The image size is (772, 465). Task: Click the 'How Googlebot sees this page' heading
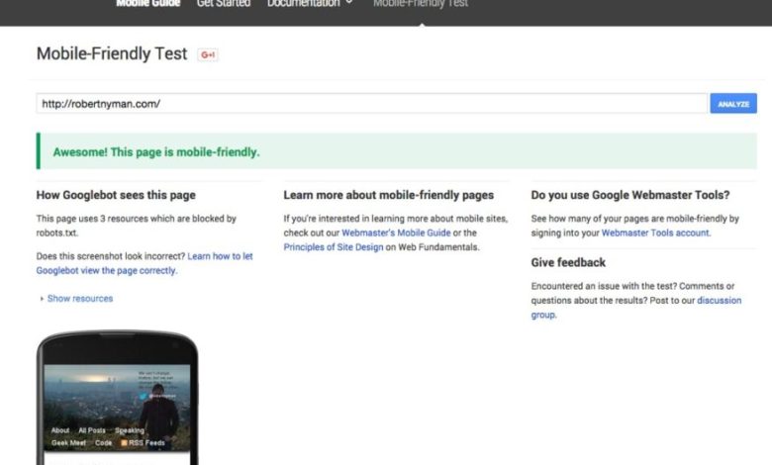[116, 195]
